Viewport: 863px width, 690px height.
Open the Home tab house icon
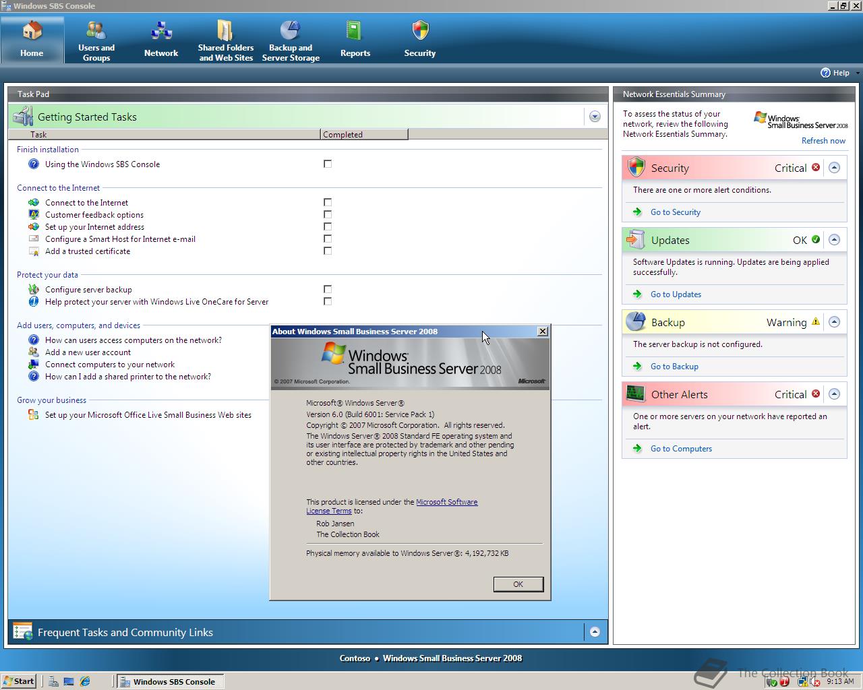coord(32,31)
